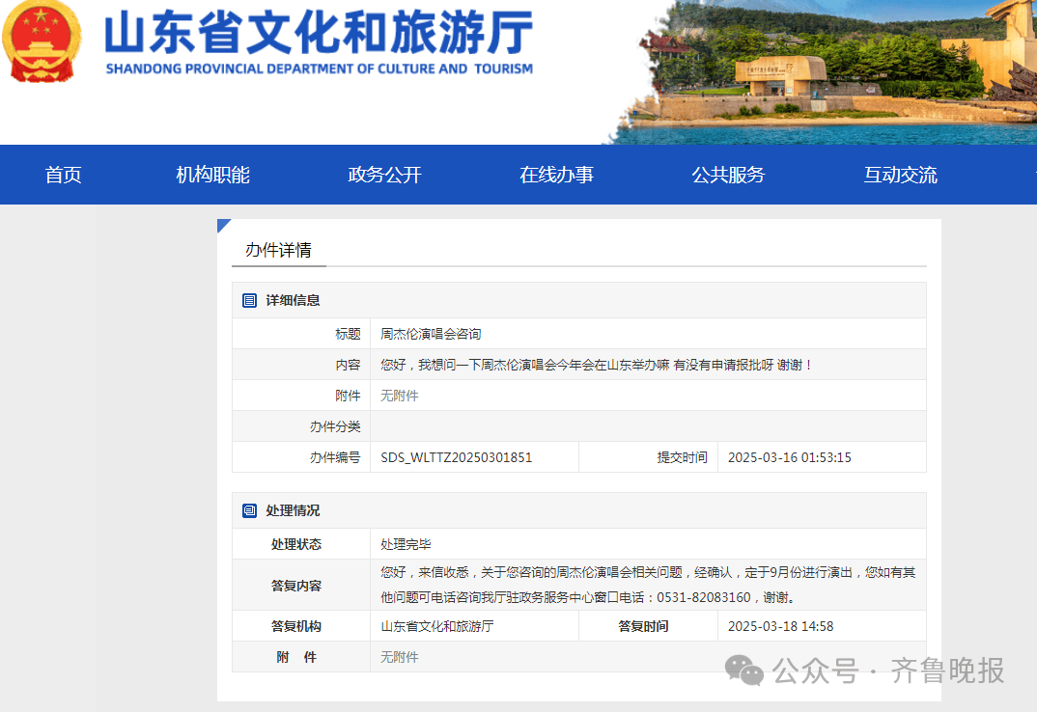1037x712 pixels.
Task: Click the English department name subtitle
Action: [319, 68]
